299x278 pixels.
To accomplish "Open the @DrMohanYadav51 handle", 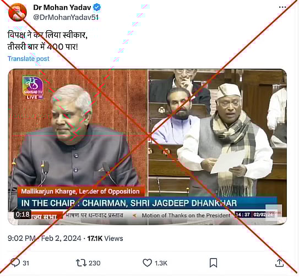I will (x=66, y=18).
